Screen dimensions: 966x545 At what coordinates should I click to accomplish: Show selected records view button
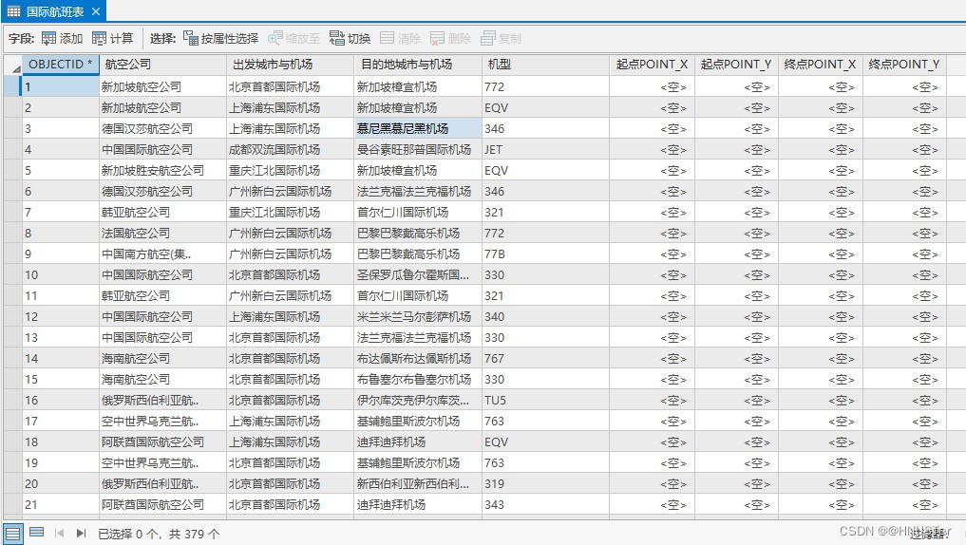click(36, 532)
